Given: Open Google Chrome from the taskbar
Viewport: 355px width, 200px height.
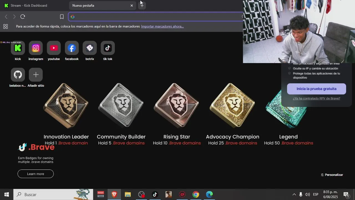Looking at the screenshot, I should 196,194.
